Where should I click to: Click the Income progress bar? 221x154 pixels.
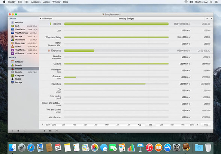point(116,24)
